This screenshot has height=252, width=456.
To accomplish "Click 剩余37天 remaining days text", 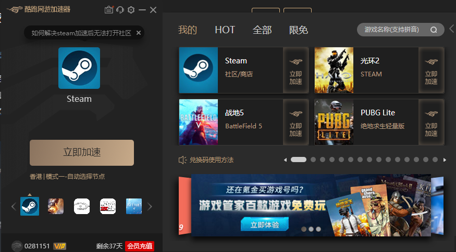I will 109,246.
